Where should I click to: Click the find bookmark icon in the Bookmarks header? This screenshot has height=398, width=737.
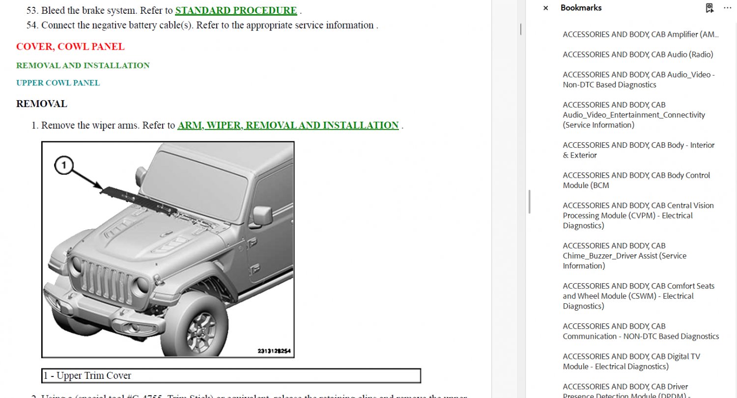tap(709, 8)
